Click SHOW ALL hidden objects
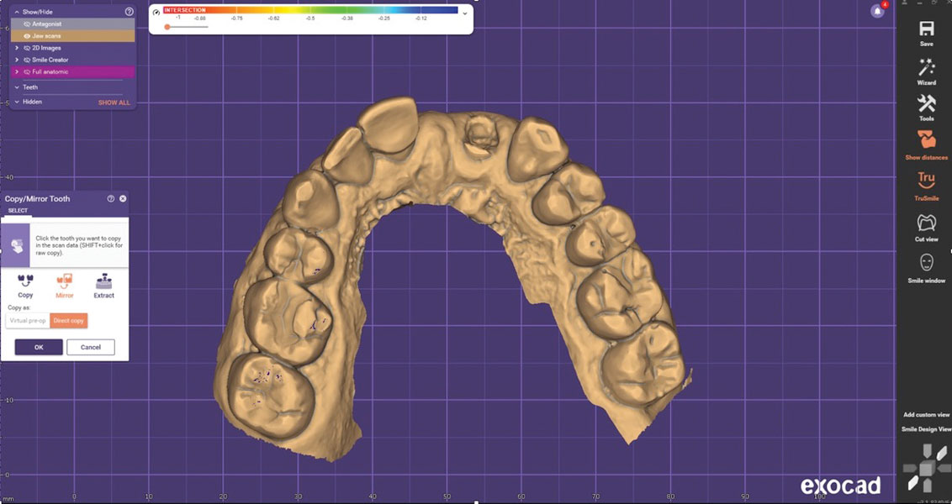The width and height of the screenshot is (952, 504). 114,102
